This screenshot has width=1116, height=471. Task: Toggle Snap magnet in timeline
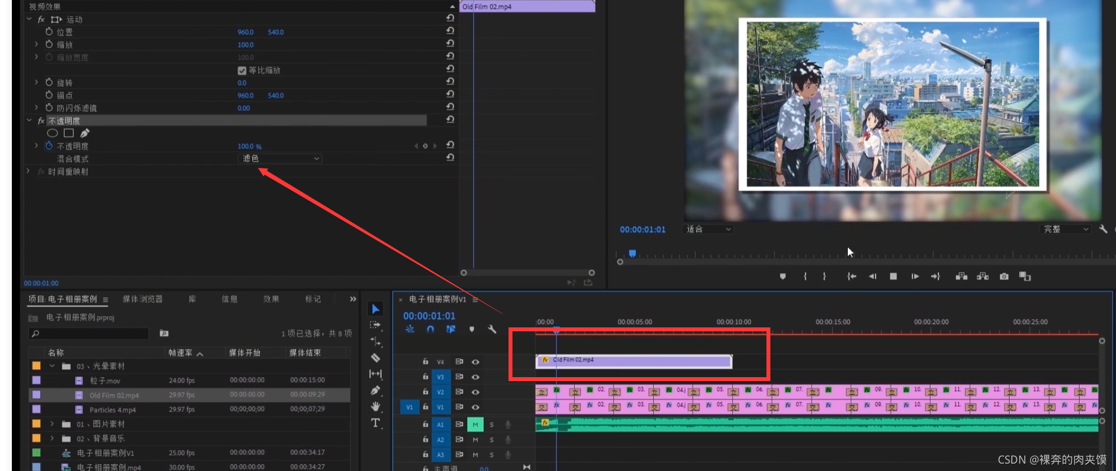pyautogui.click(x=430, y=329)
